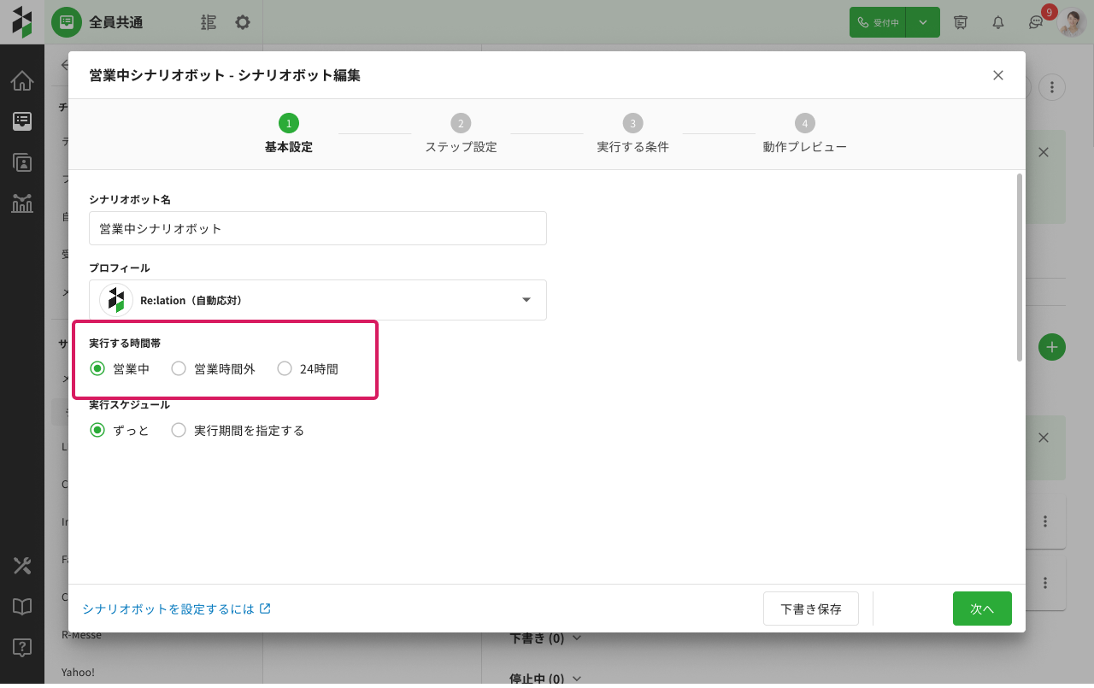Click the dialog vertical scrollbar

[x=1019, y=267]
